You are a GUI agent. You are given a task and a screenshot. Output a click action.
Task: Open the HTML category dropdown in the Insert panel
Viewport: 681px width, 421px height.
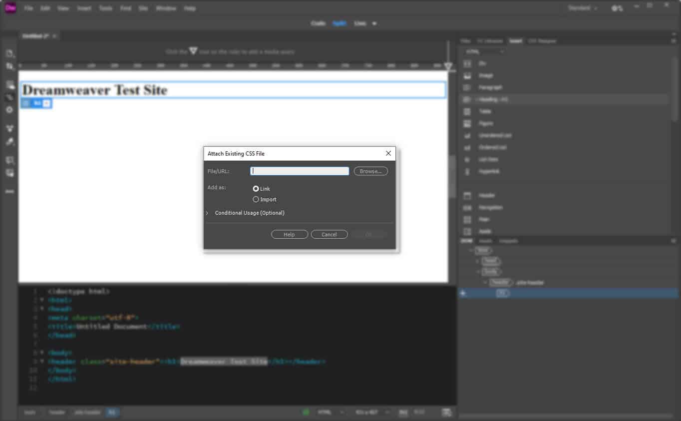pos(485,51)
